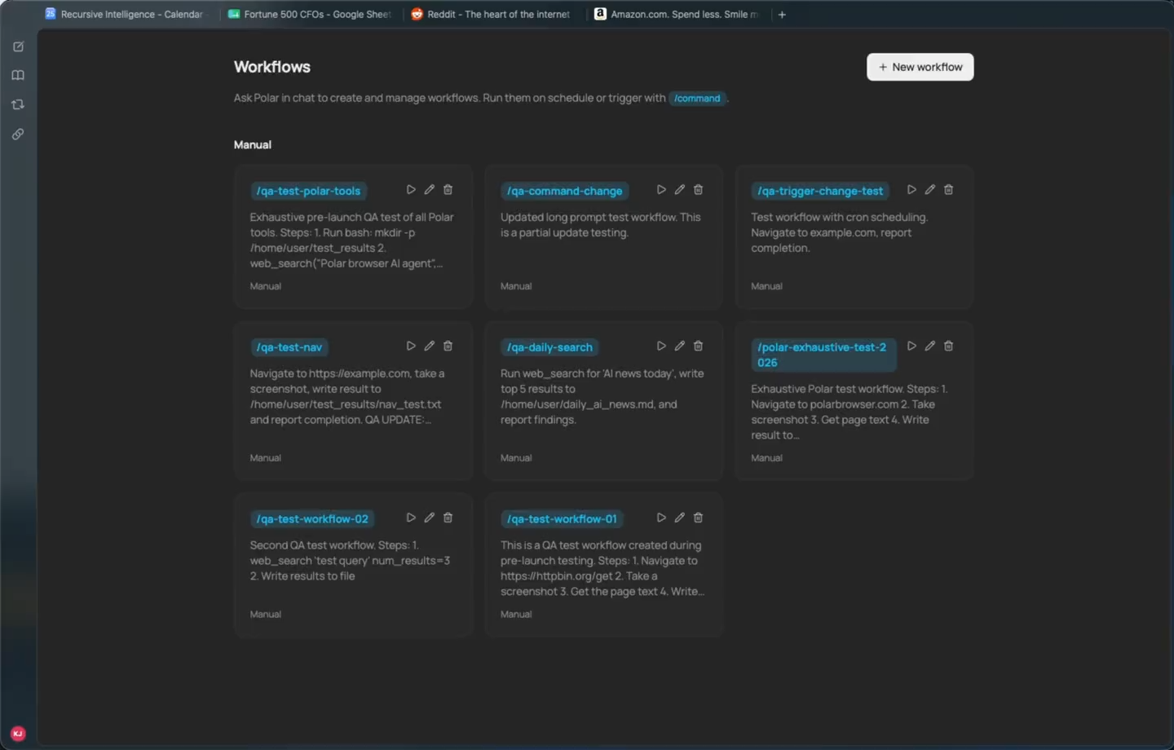Screen dimensions: 1174x750
Task: Click the 'Navigate to https://example.com' description
Action: pos(348,397)
